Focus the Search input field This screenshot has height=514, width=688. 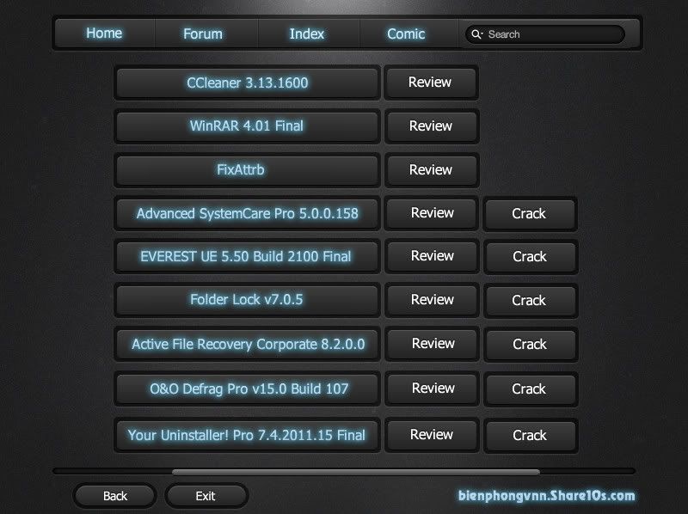(x=545, y=34)
